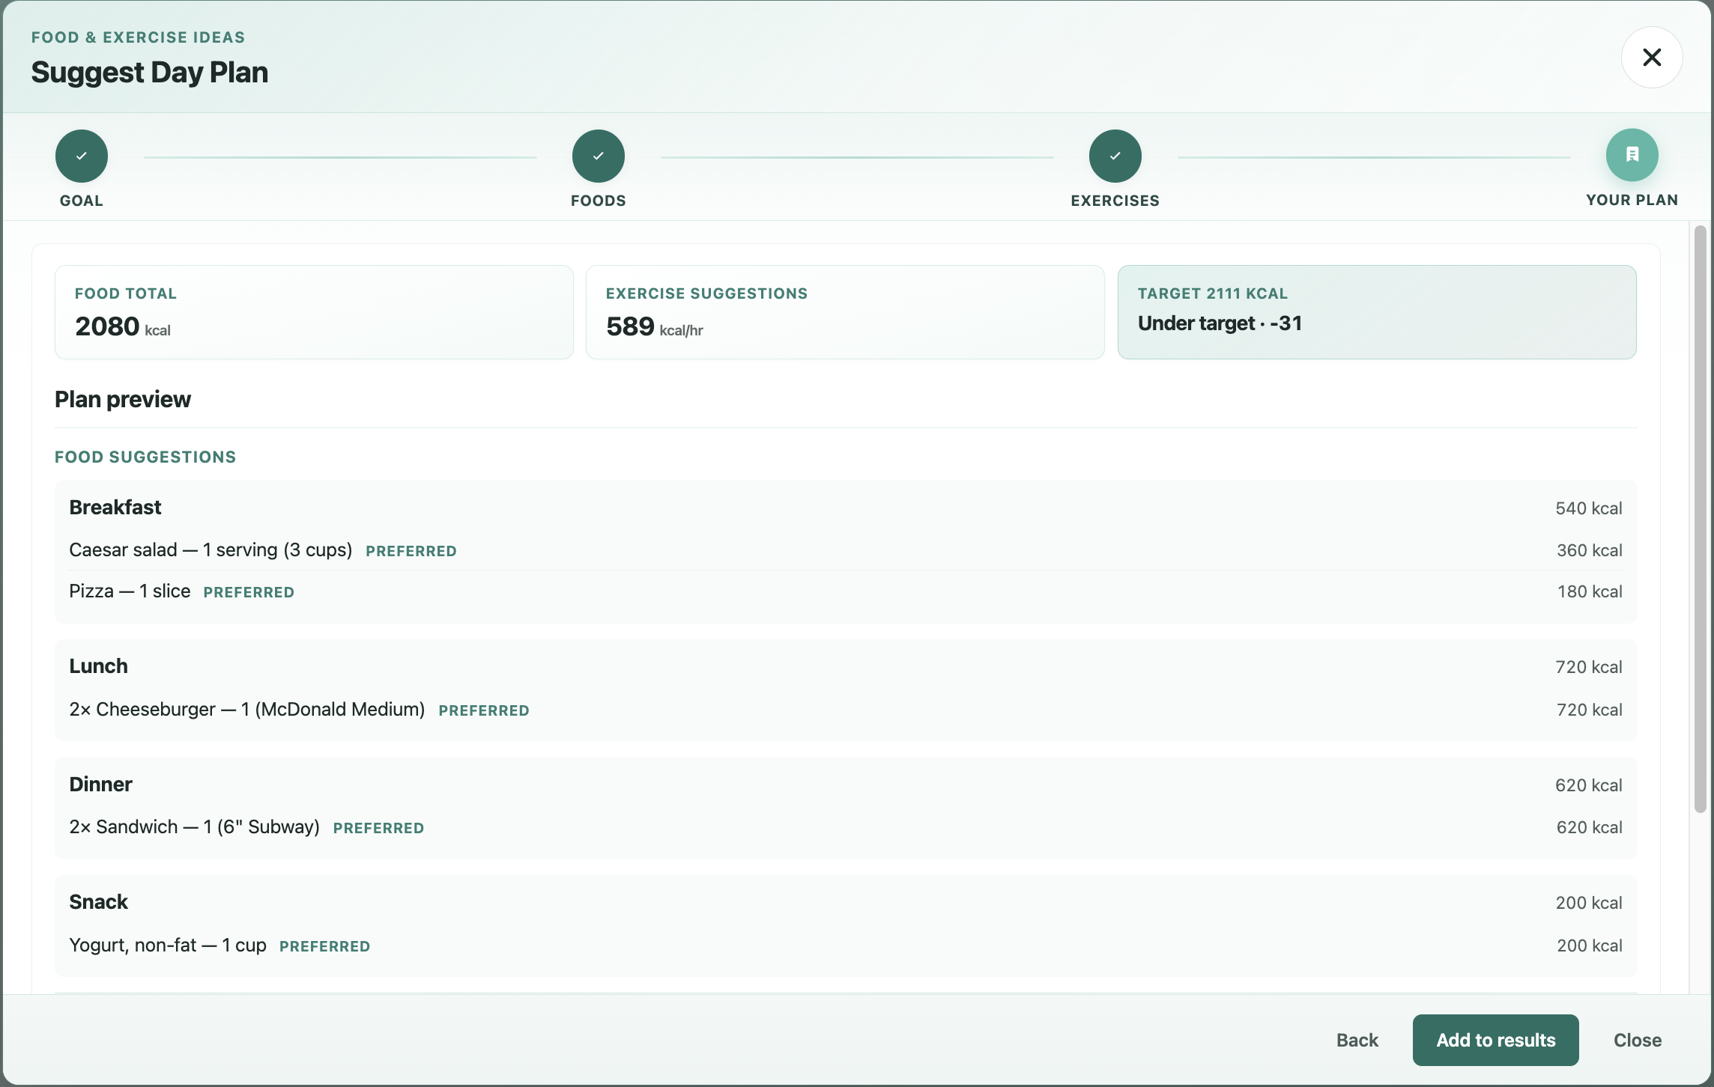This screenshot has width=1714, height=1087.
Task: Click the Foods step checkmark icon
Action: (599, 156)
